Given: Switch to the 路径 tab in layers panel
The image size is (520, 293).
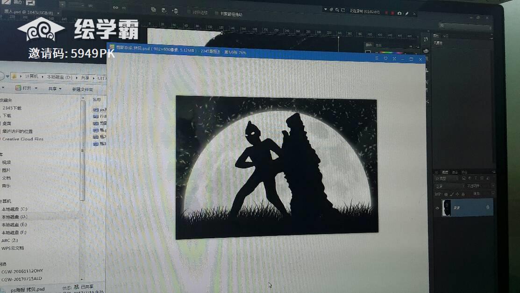Looking at the screenshot, I should (x=464, y=172).
